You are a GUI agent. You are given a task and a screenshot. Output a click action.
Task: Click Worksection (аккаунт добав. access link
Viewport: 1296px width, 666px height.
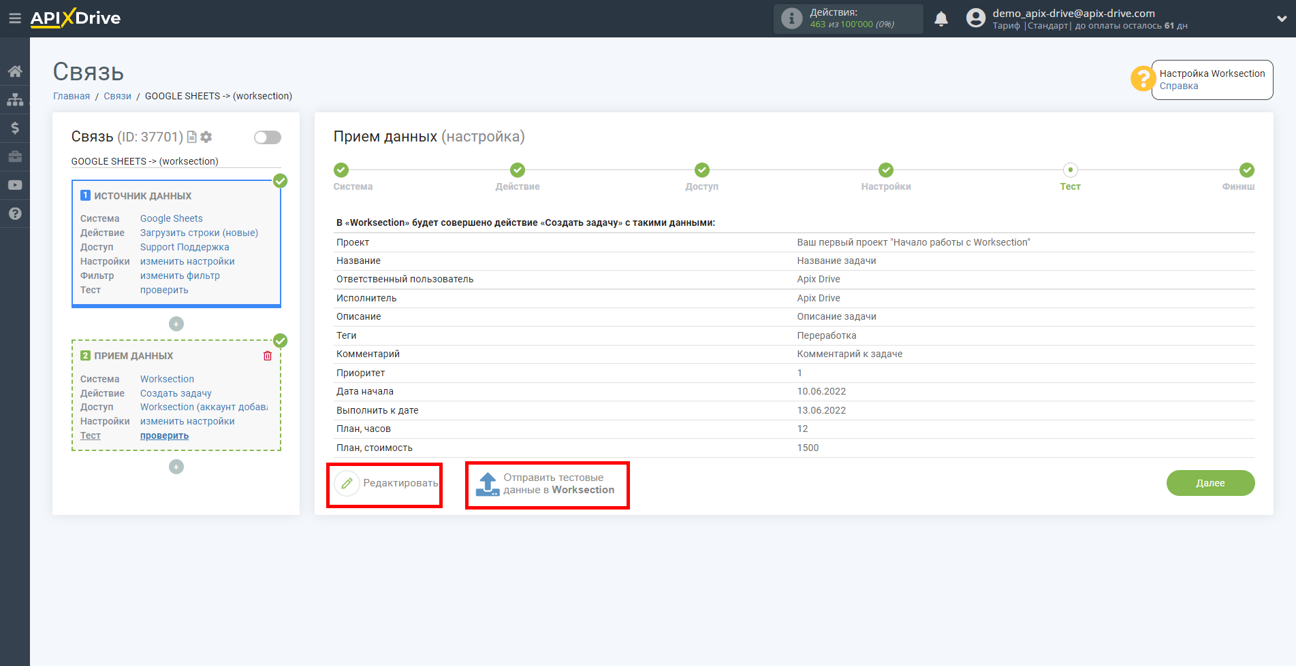tap(204, 407)
